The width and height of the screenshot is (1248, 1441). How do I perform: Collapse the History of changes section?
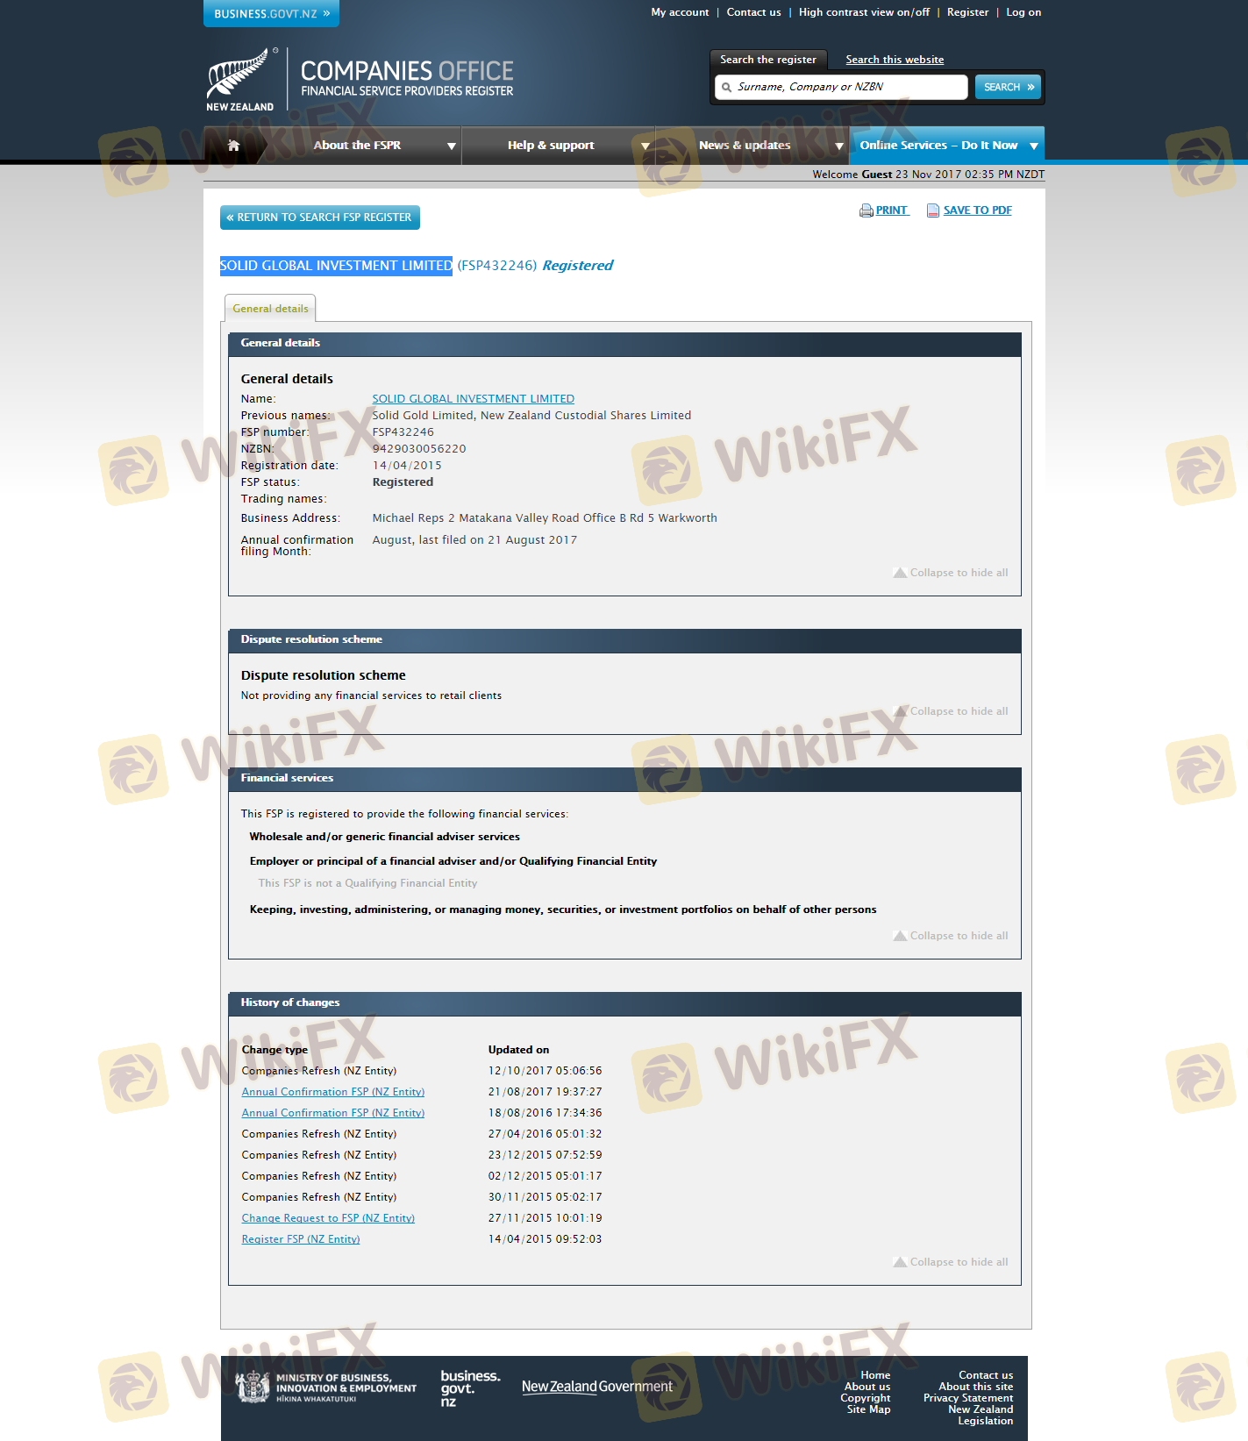coord(951,1262)
